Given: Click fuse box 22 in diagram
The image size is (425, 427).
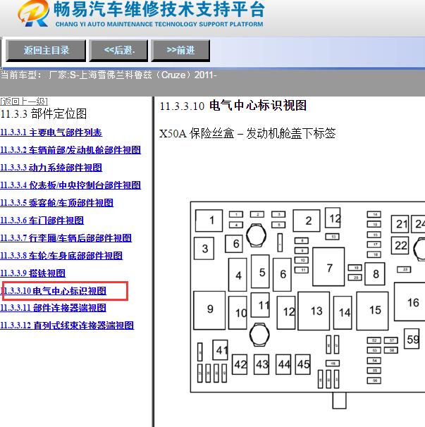Looking at the screenshot, I should click(400, 245).
